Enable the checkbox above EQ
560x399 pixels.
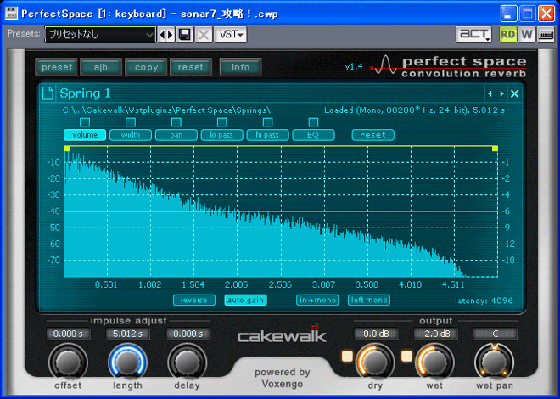pyautogui.click(x=313, y=122)
